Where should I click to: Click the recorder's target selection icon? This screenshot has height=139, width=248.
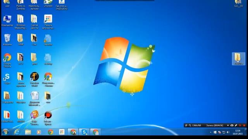pos(186,125)
